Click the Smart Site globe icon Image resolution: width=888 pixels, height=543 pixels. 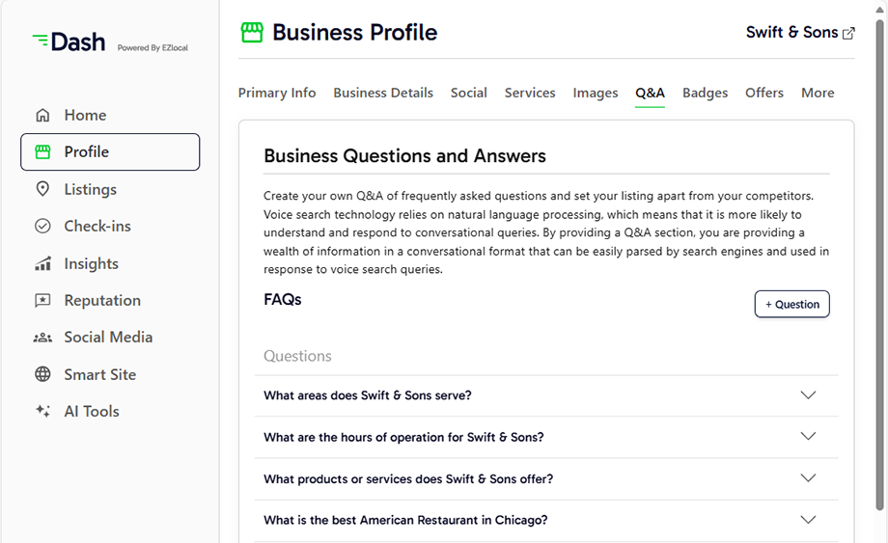[42, 374]
